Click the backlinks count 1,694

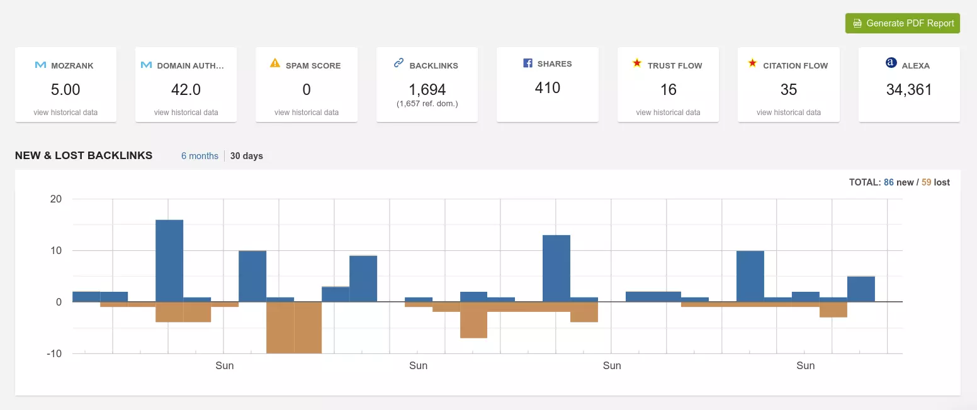pyautogui.click(x=427, y=89)
